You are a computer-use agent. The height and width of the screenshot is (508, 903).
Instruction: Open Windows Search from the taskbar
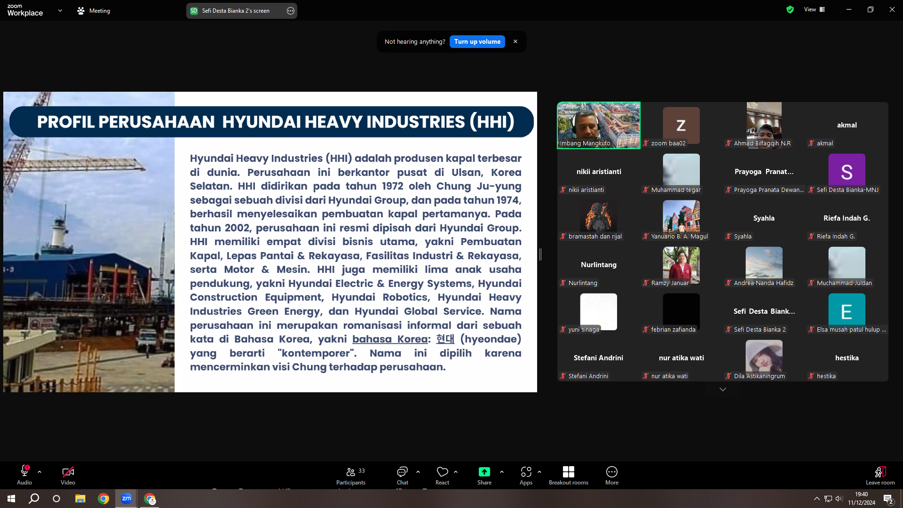[34, 499]
